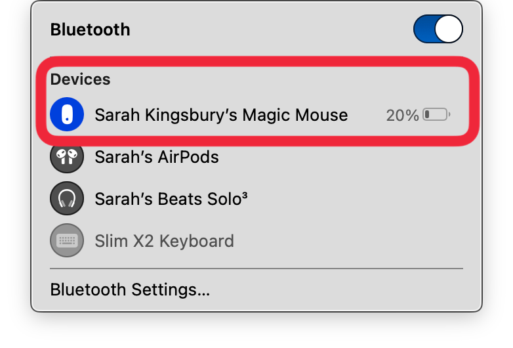Click the 20% battery percentage text

(x=402, y=116)
